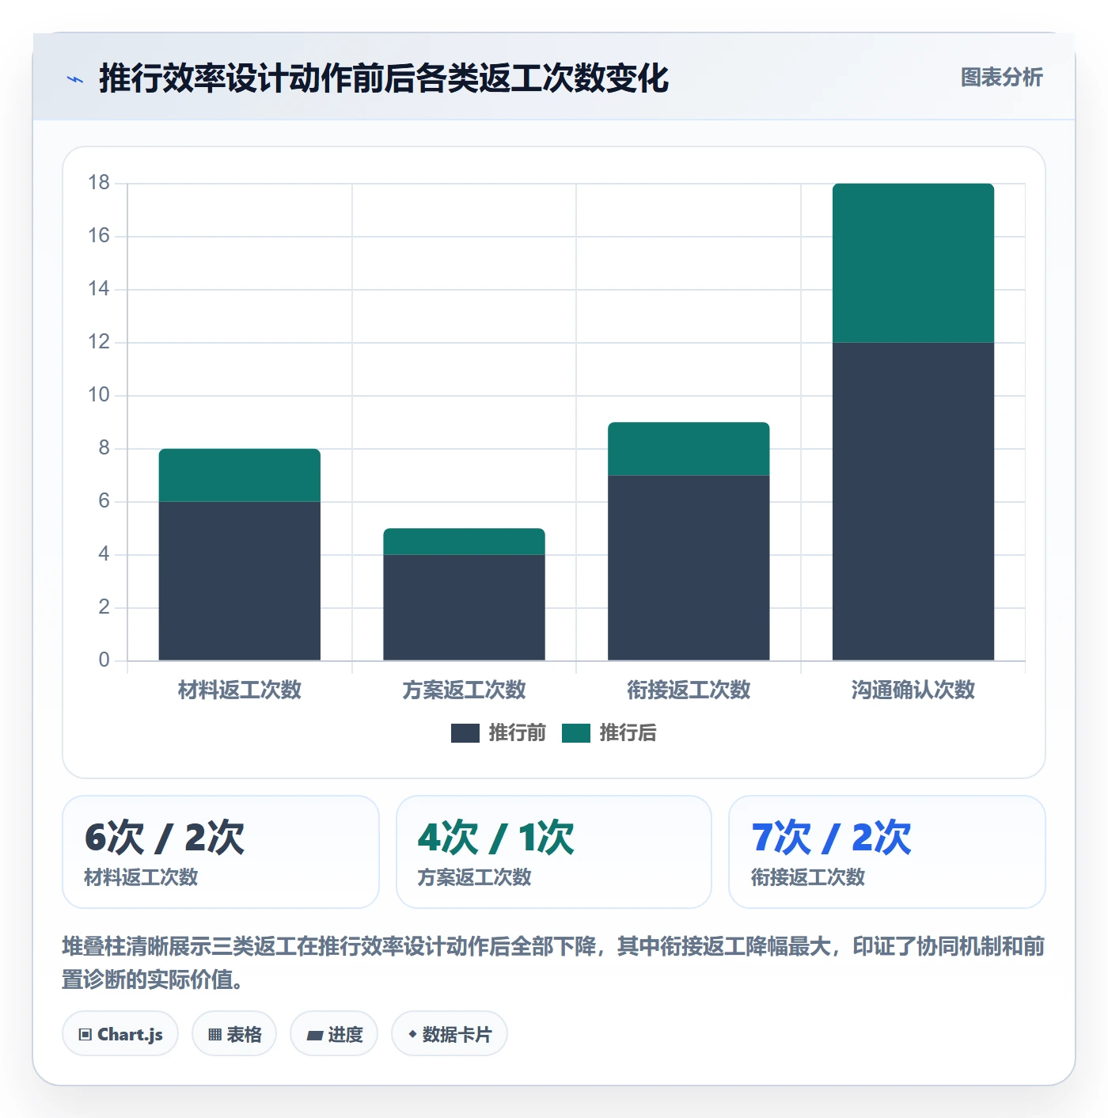Click the 衔接返工次数 x-axis label
Image resolution: width=1108 pixels, height=1118 pixels.
click(689, 690)
